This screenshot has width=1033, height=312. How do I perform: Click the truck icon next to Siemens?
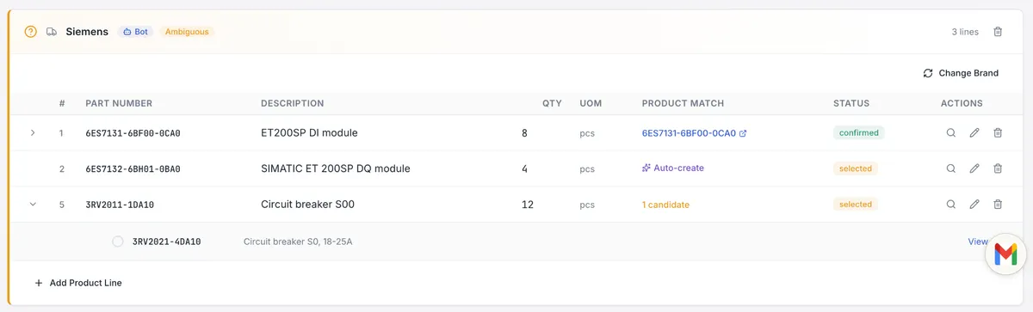point(52,32)
